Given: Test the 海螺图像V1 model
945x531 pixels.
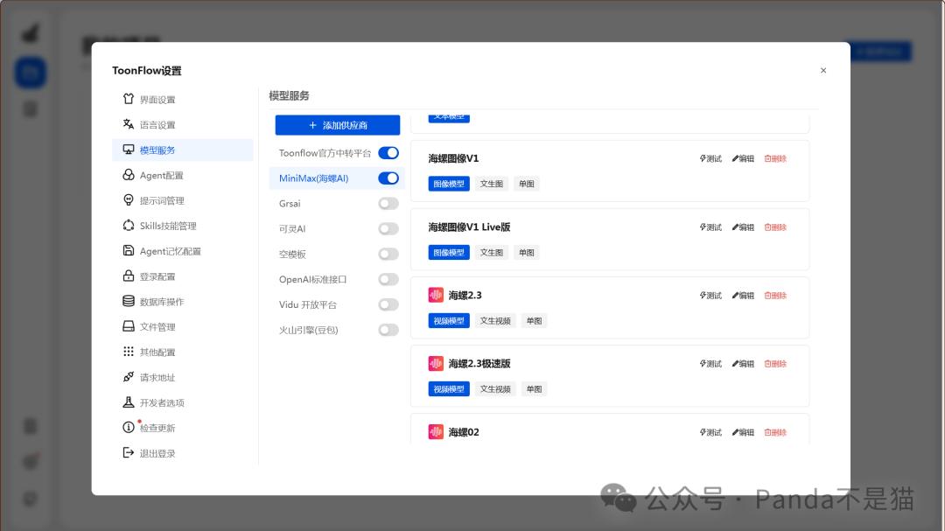Looking at the screenshot, I should pyautogui.click(x=710, y=158).
